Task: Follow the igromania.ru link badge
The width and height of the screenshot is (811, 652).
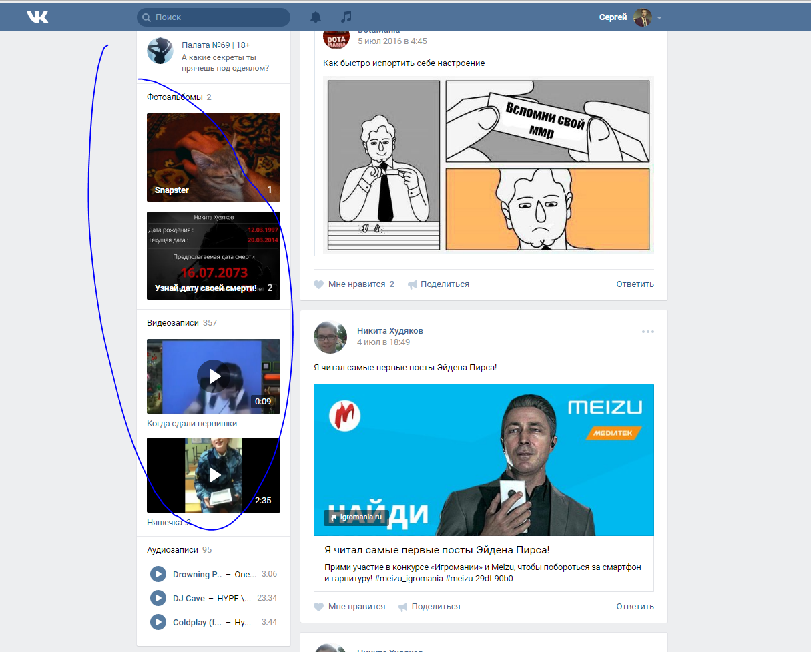Action: coord(356,517)
